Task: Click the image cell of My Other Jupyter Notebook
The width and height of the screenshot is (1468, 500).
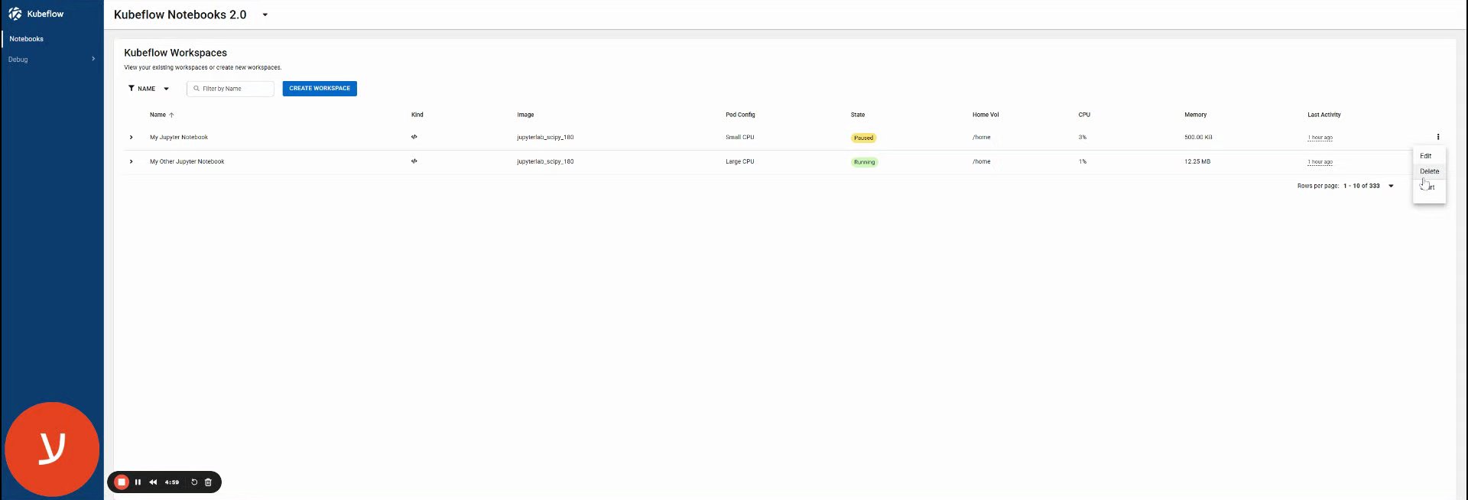Action: [x=545, y=162]
